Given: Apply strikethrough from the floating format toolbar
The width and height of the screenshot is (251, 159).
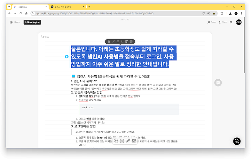Looking at the screenshot, I should click(118, 42).
